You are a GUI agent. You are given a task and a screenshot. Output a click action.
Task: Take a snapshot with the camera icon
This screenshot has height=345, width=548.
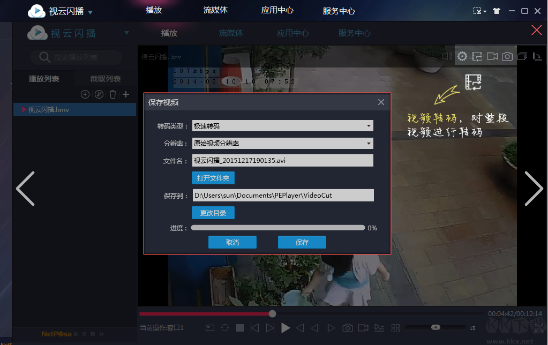pos(507,56)
